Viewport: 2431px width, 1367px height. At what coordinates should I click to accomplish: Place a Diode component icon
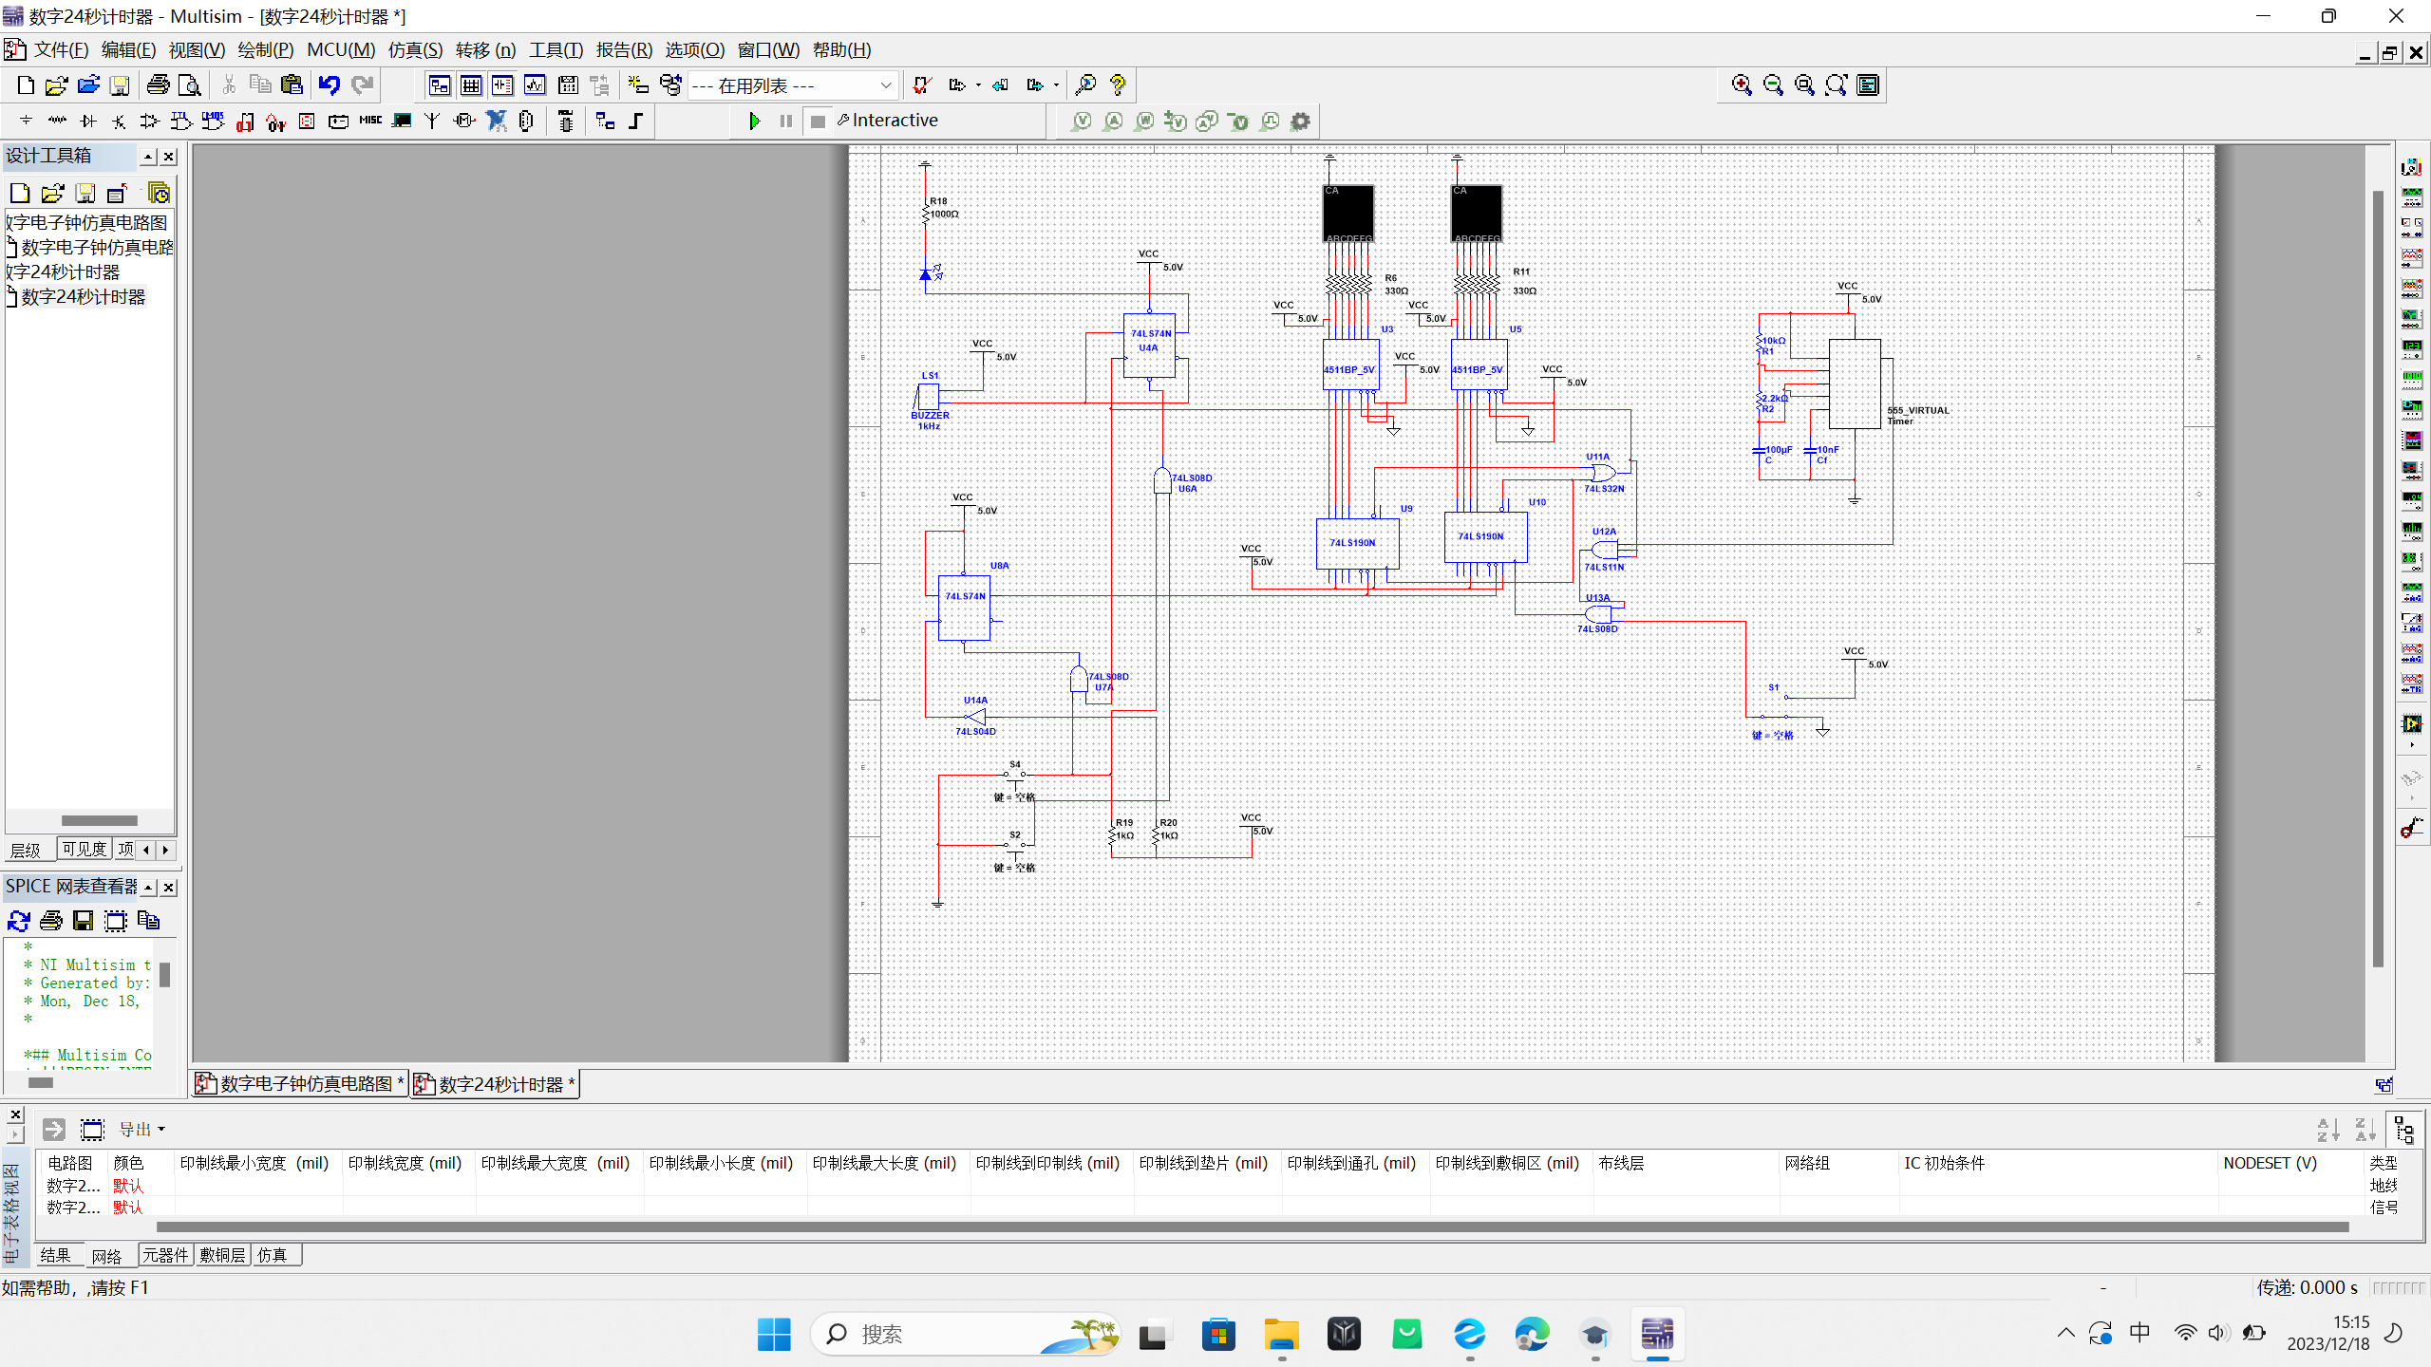point(88,121)
